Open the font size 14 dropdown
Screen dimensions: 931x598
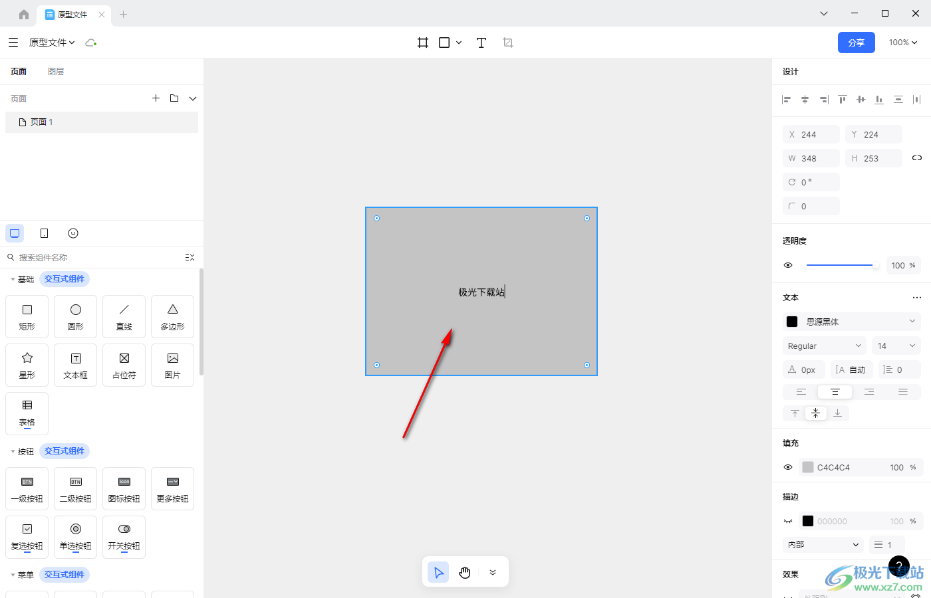pyautogui.click(x=896, y=346)
